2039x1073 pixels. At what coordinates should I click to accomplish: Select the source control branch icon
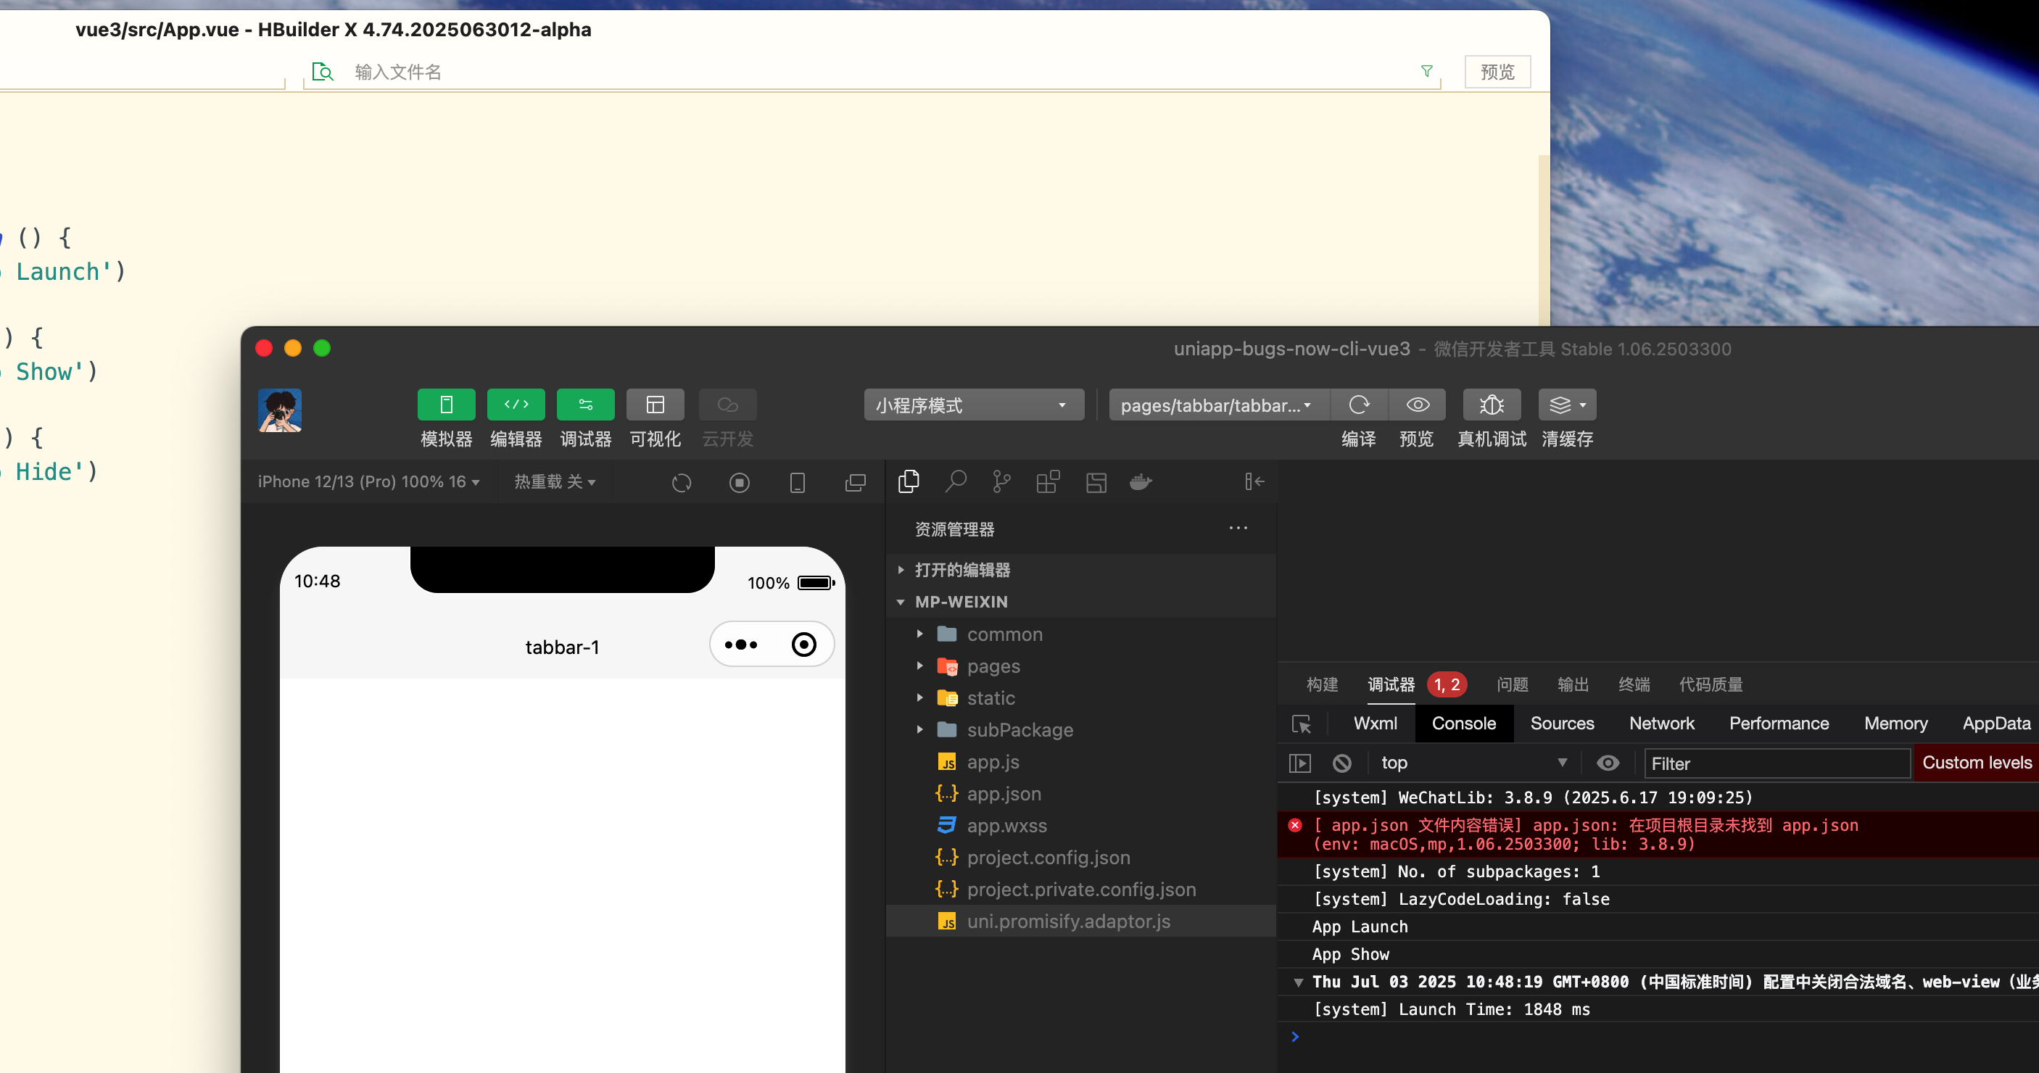pos(1001,481)
